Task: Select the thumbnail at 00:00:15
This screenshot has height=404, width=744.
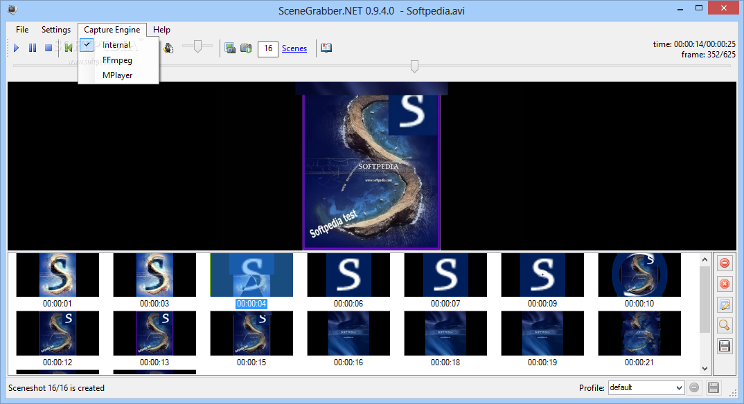Action: click(x=251, y=333)
